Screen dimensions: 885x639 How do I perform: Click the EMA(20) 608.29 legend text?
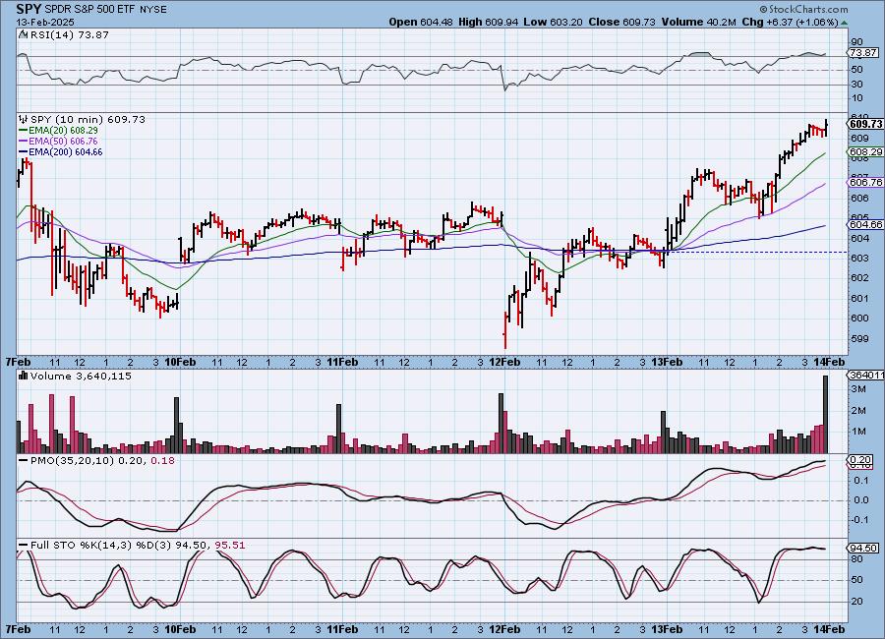(x=63, y=131)
